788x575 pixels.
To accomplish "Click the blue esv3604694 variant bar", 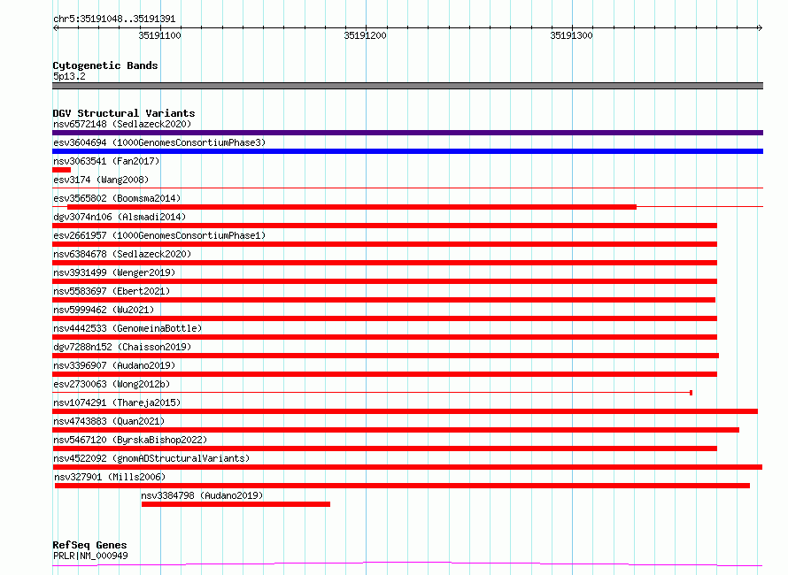I will point(407,151).
